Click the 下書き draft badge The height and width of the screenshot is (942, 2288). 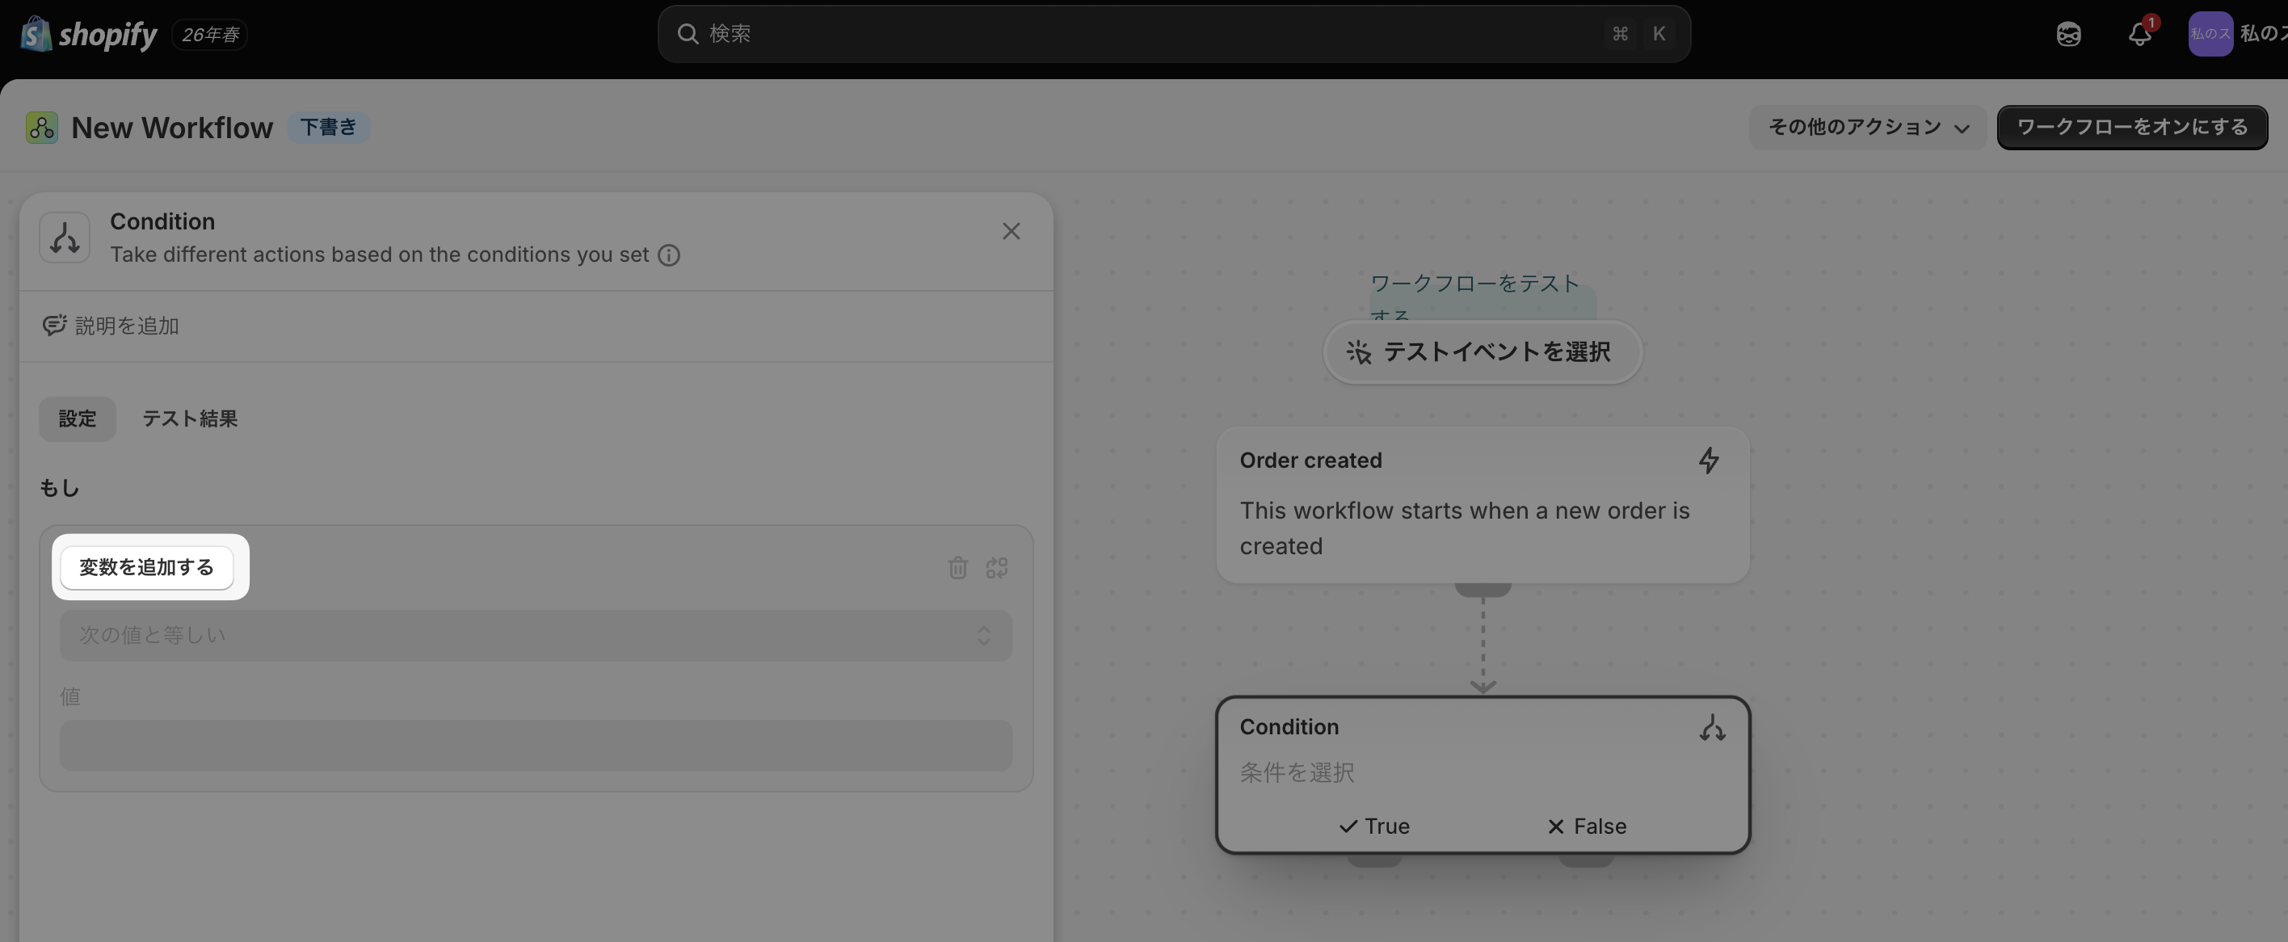point(329,128)
